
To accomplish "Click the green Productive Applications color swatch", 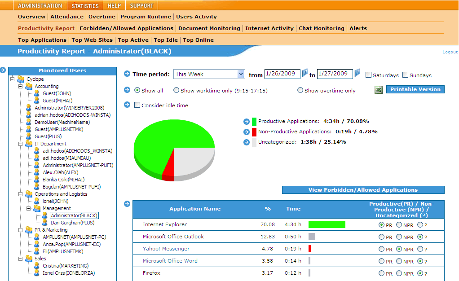I will tap(254, 122).
